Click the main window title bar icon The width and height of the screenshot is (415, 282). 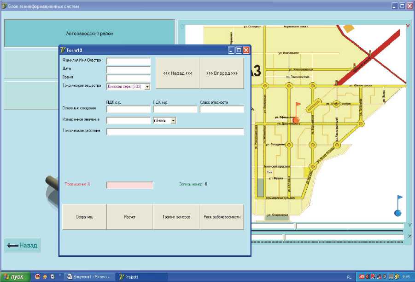tap(5, 6)
